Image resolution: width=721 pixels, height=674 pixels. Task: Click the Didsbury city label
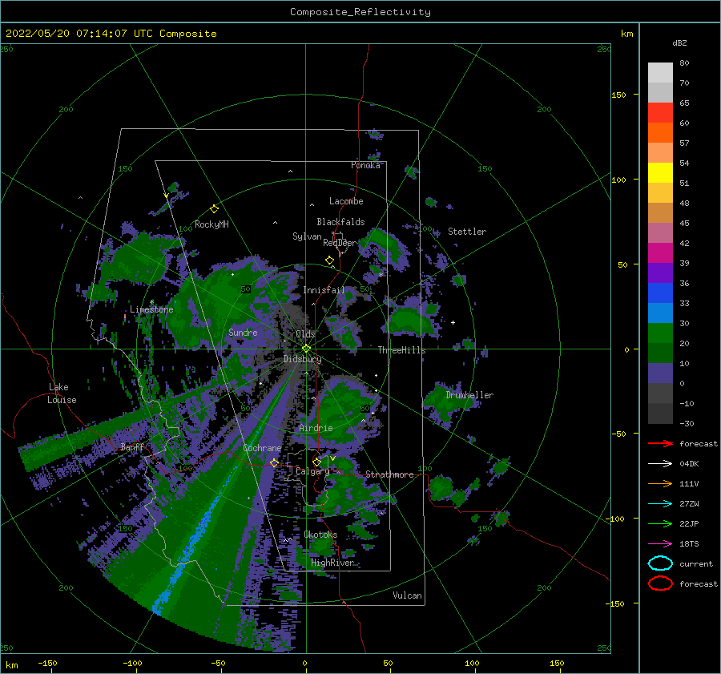(303, 359)
